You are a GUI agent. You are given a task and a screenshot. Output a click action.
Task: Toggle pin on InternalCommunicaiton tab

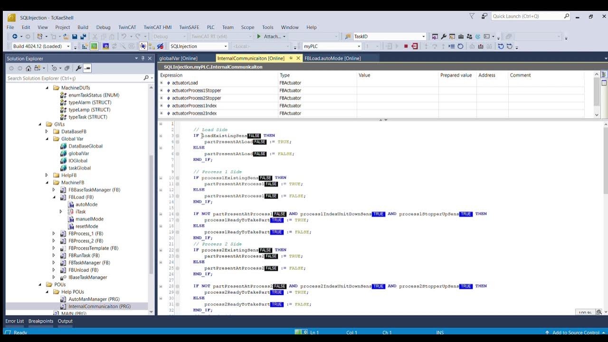coord(291,58)
